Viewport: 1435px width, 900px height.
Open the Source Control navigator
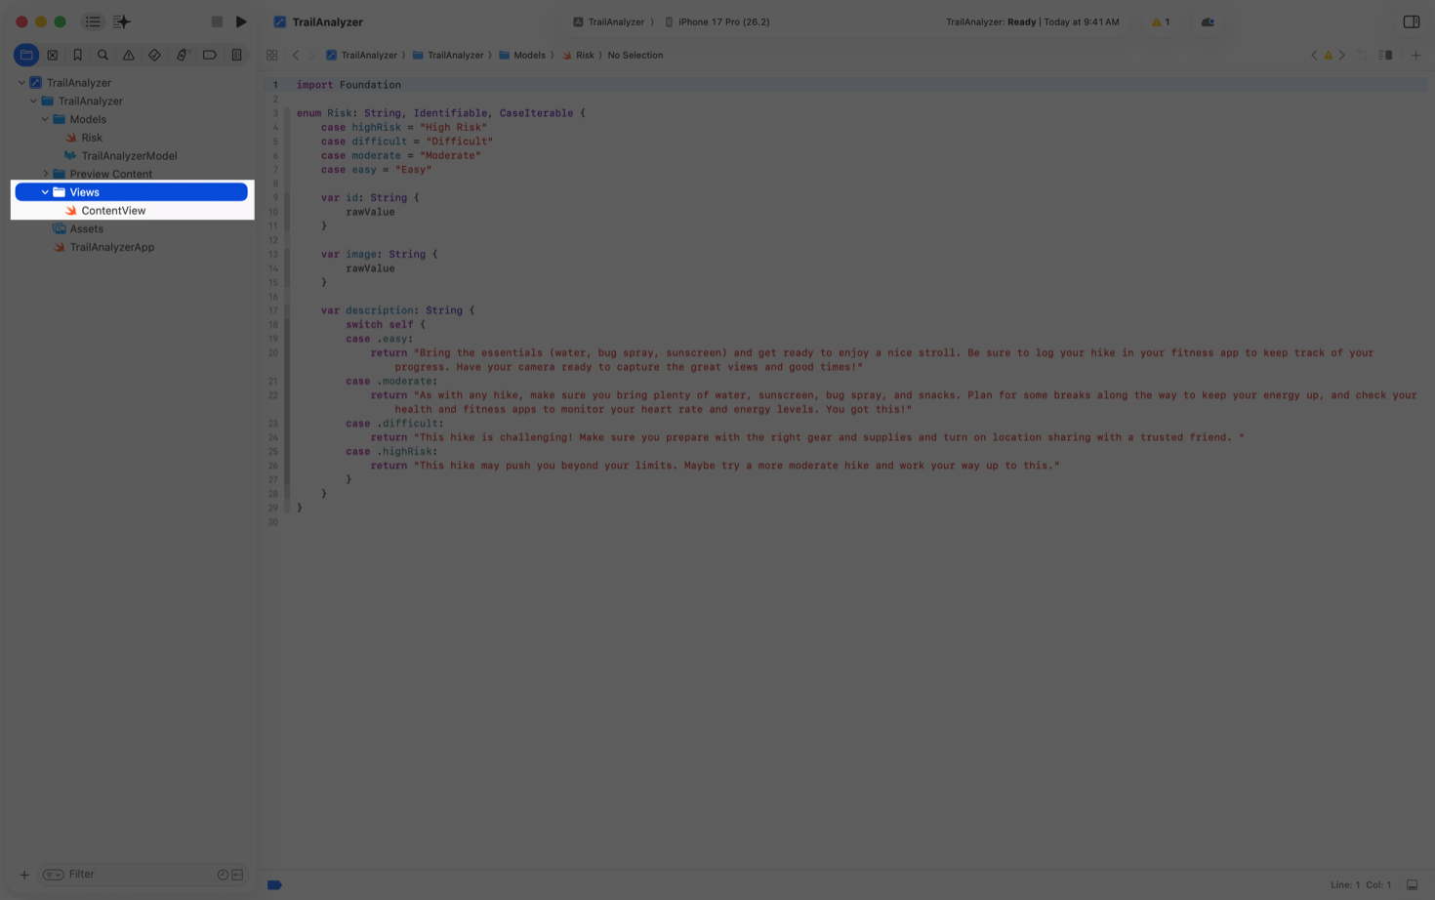tap(53, 56)
